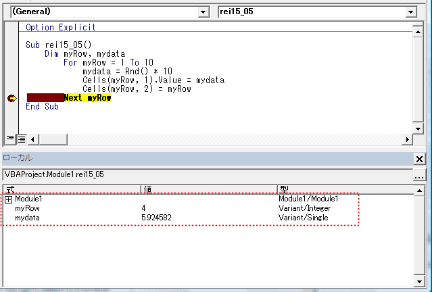Click the 式 column header

pos(72,189)
